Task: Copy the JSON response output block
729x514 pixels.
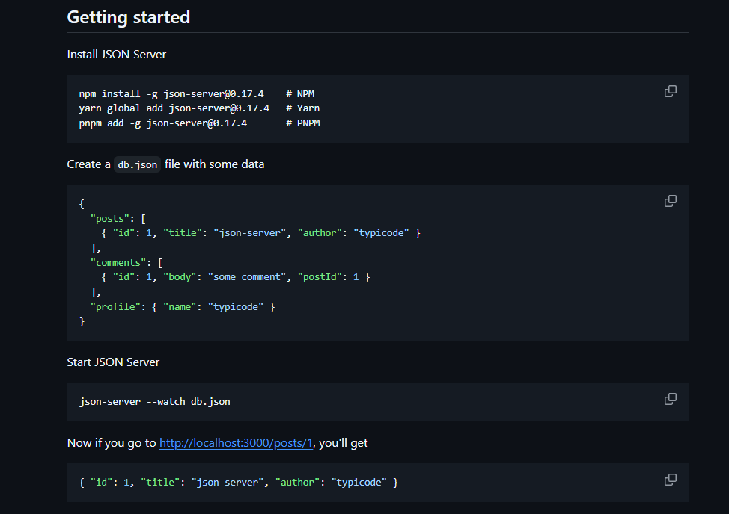Action: 671,480
